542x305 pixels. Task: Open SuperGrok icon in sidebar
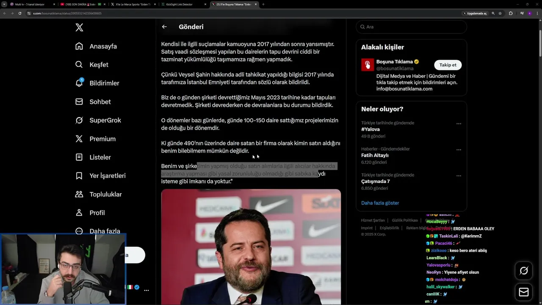click(79, 120)
